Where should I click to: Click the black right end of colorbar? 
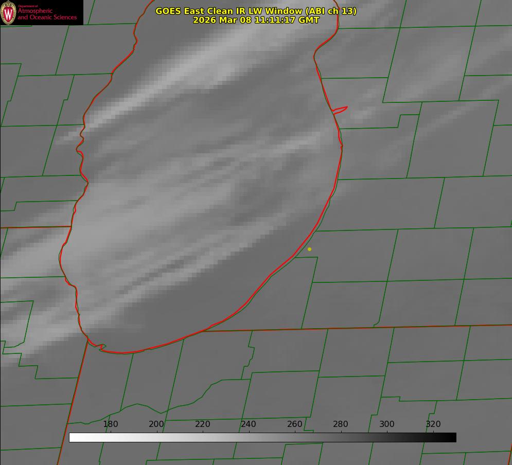click(452, 438)
